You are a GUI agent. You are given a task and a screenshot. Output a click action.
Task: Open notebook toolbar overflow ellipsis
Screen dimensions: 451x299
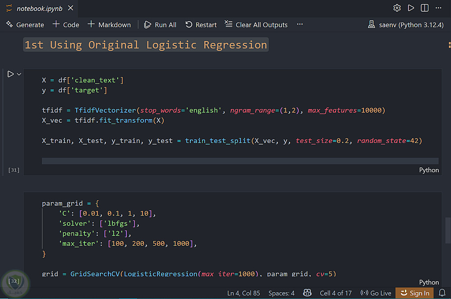pyautogui.click(x=300, y=25)
